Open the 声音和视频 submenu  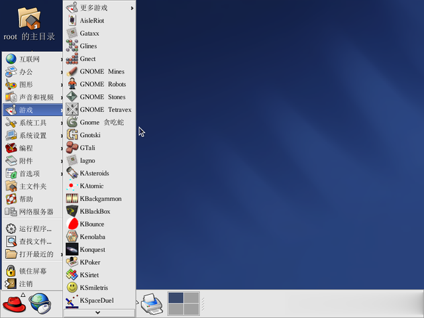click(33, 97)
